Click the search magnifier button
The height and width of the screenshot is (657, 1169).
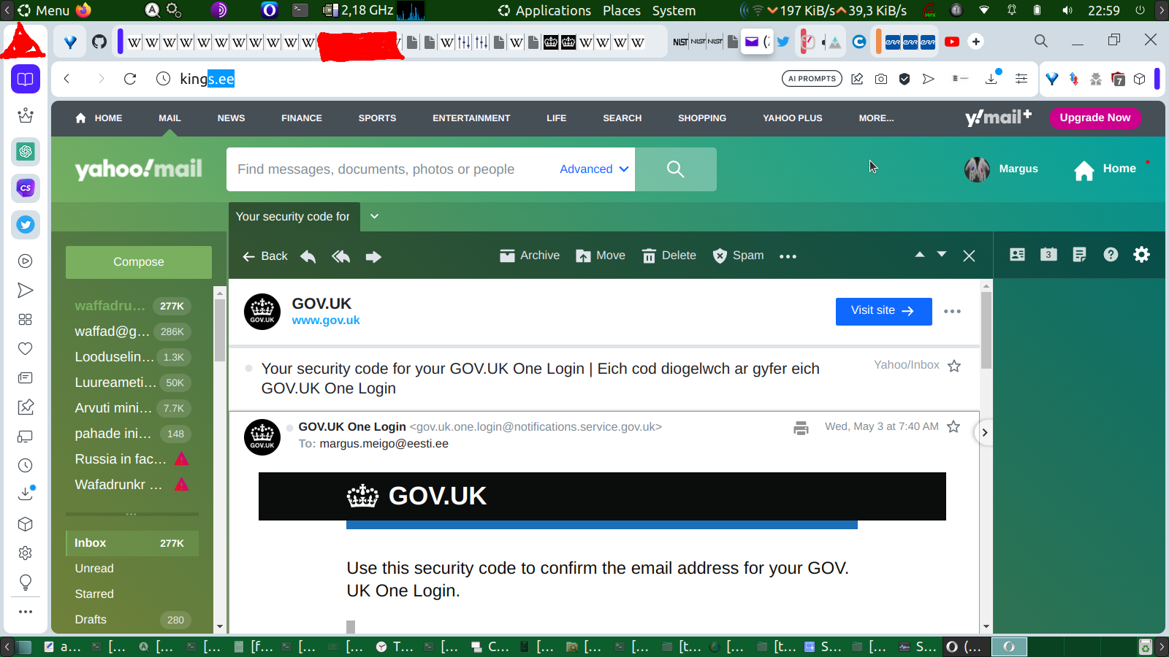[x=676, y=169]
